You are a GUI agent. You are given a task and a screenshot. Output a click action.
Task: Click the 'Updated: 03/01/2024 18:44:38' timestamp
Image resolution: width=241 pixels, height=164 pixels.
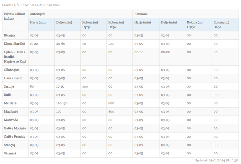click(216, 160)
